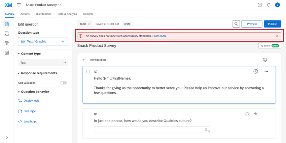The width and height of the screenshot is (286, 143).
Task: Open the Look and Feel paint roller icon
Action: tap(7, 43)
